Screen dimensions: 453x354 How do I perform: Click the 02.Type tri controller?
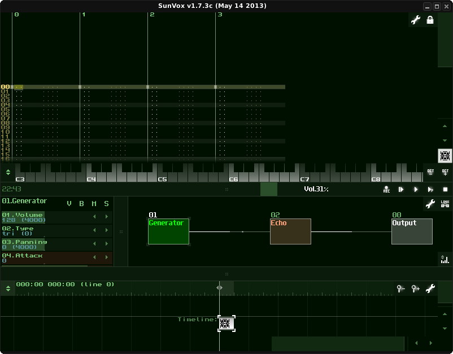(x=57, y=231)
